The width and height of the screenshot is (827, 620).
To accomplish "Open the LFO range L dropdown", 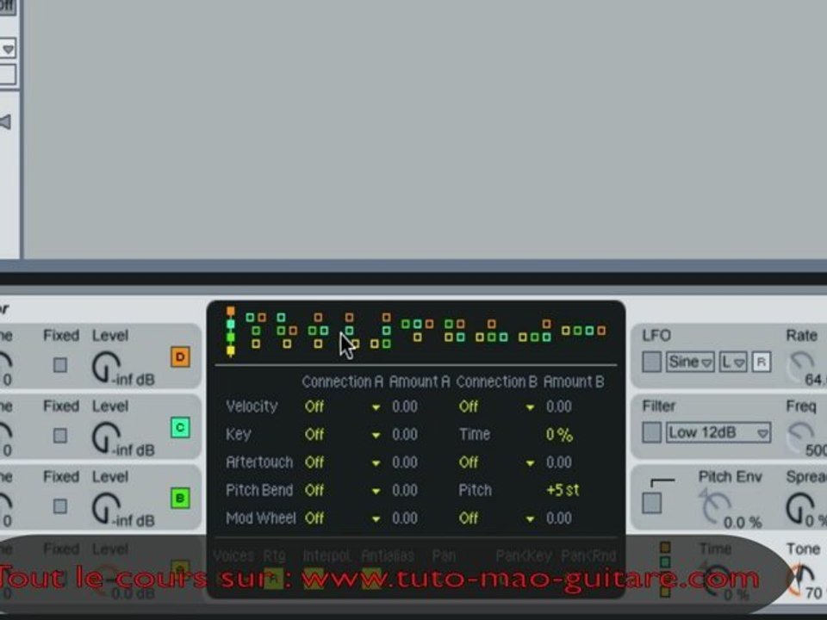I will tap(732, 363).
